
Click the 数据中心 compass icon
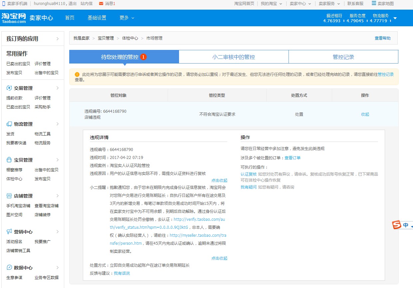pos(9,268)
